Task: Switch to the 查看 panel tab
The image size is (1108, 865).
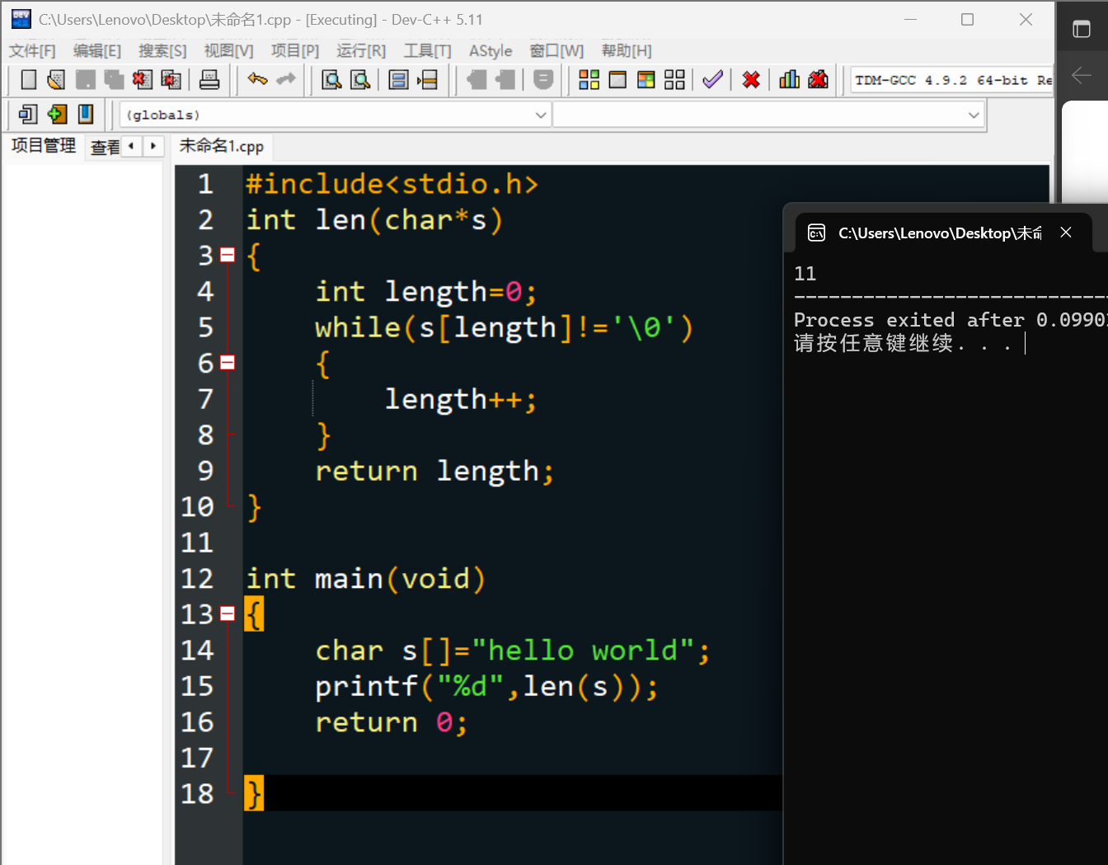Action: (x=105, y=147)
